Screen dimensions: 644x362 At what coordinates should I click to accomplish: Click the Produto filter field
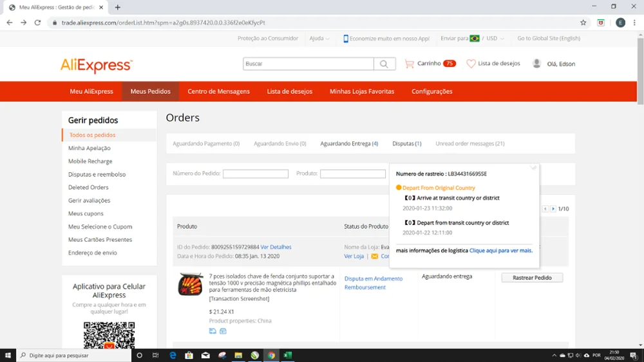pos(353,174)
